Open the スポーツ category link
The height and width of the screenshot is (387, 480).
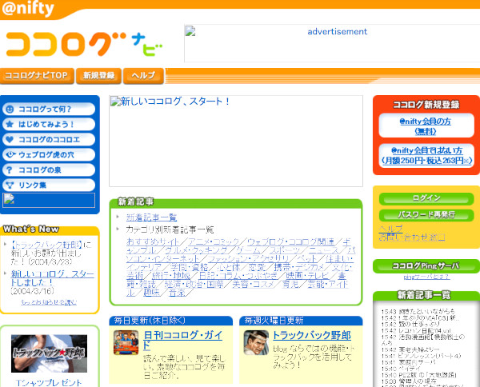point(285,250)
